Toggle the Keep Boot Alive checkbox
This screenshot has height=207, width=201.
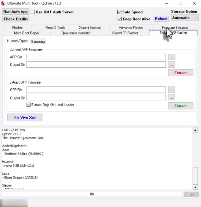coord(120,19)
